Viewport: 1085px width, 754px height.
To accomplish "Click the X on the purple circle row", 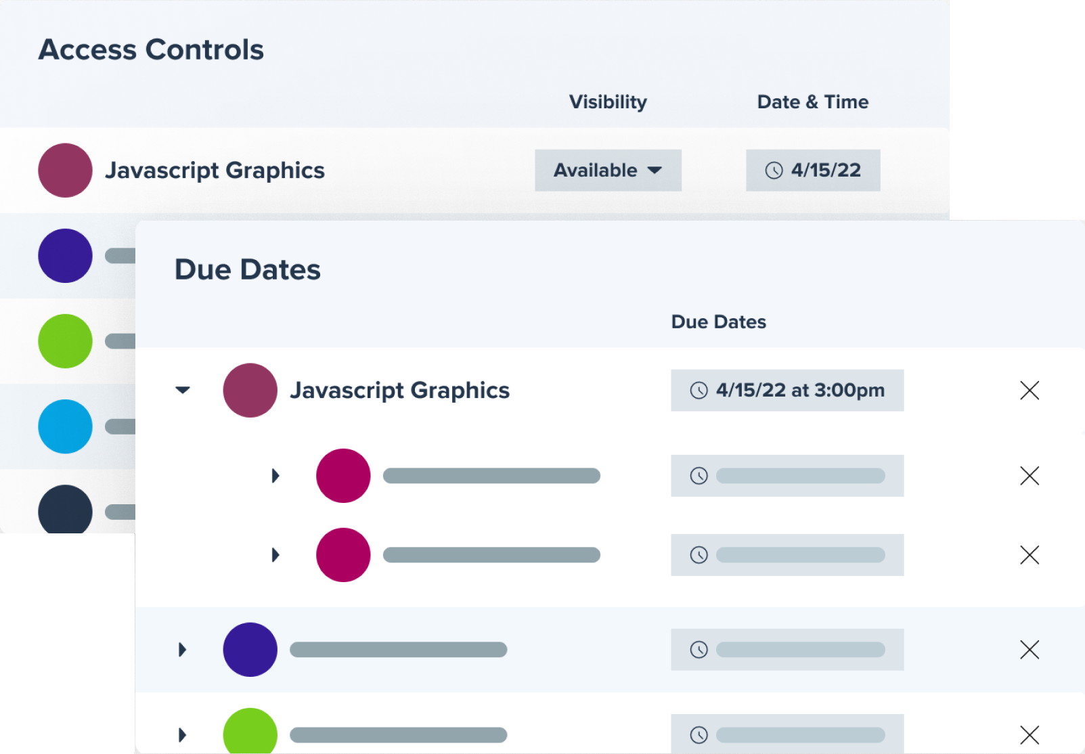I will (1029, 650).
